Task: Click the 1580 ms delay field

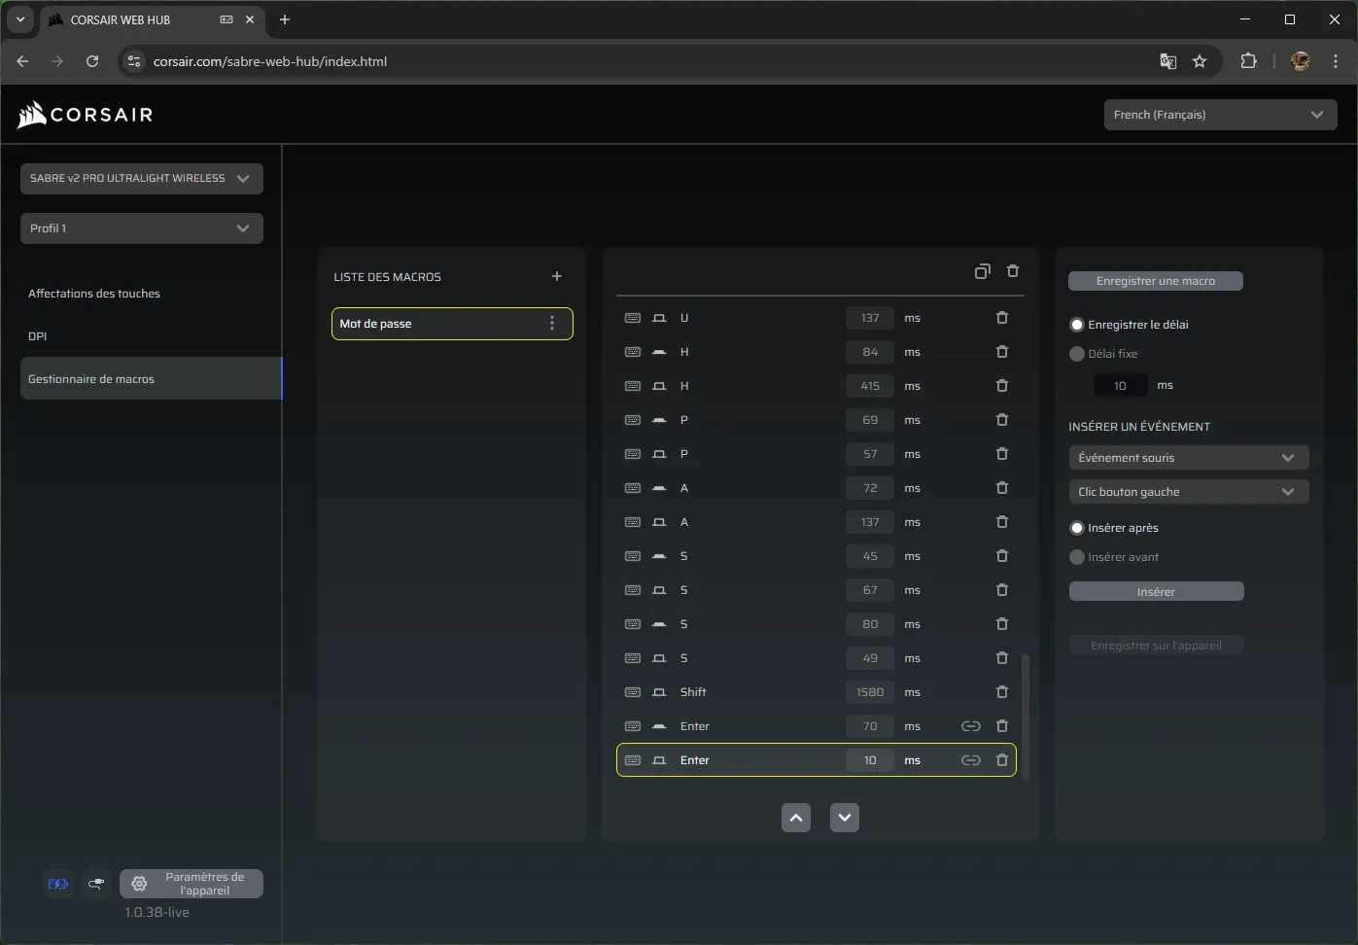Action: [x=869, y=692]
